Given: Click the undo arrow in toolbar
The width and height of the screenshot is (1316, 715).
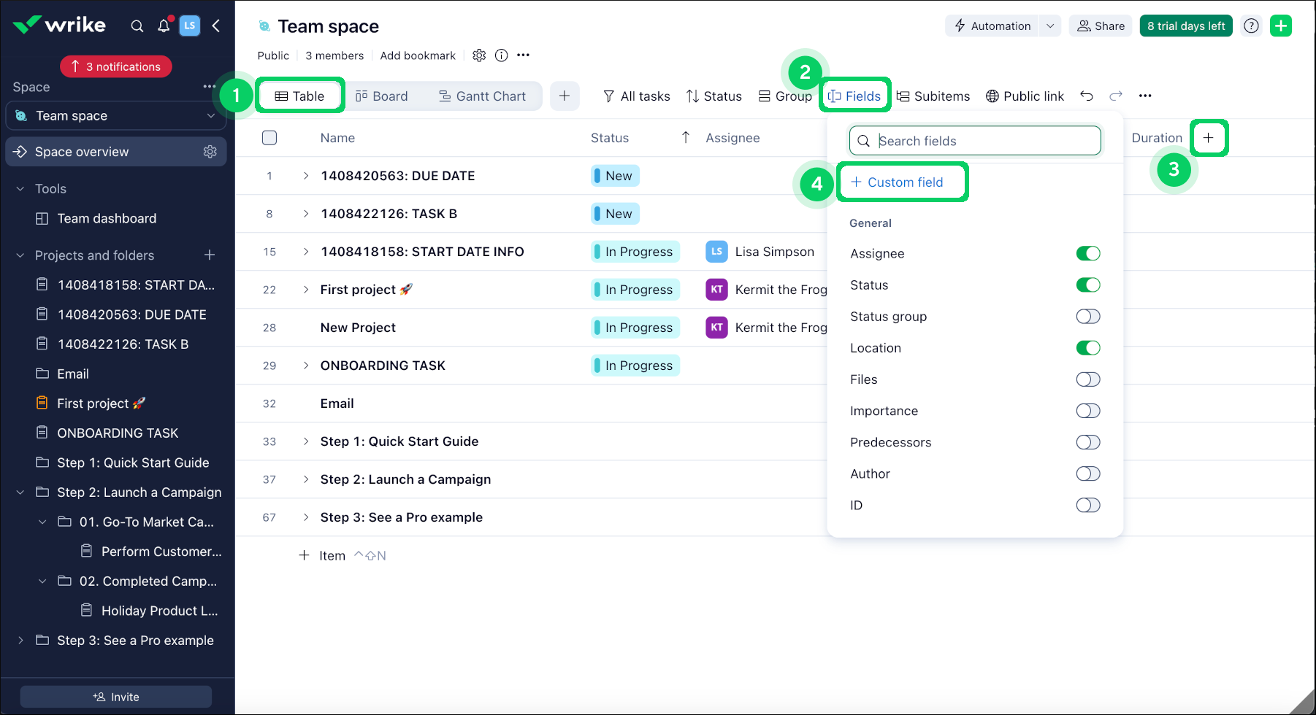Looking at the screenshot, I should click(1087, 96).
